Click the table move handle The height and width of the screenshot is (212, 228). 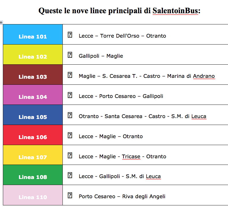click(1, 22)
